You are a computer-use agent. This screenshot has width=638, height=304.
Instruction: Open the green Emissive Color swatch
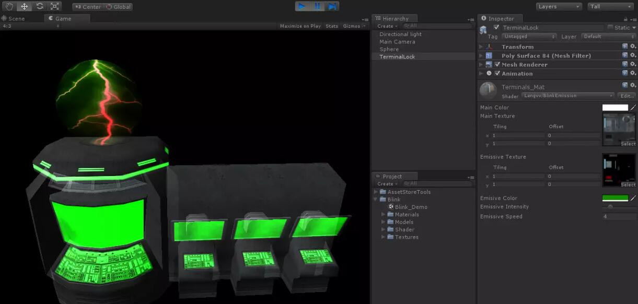[615, 198]
